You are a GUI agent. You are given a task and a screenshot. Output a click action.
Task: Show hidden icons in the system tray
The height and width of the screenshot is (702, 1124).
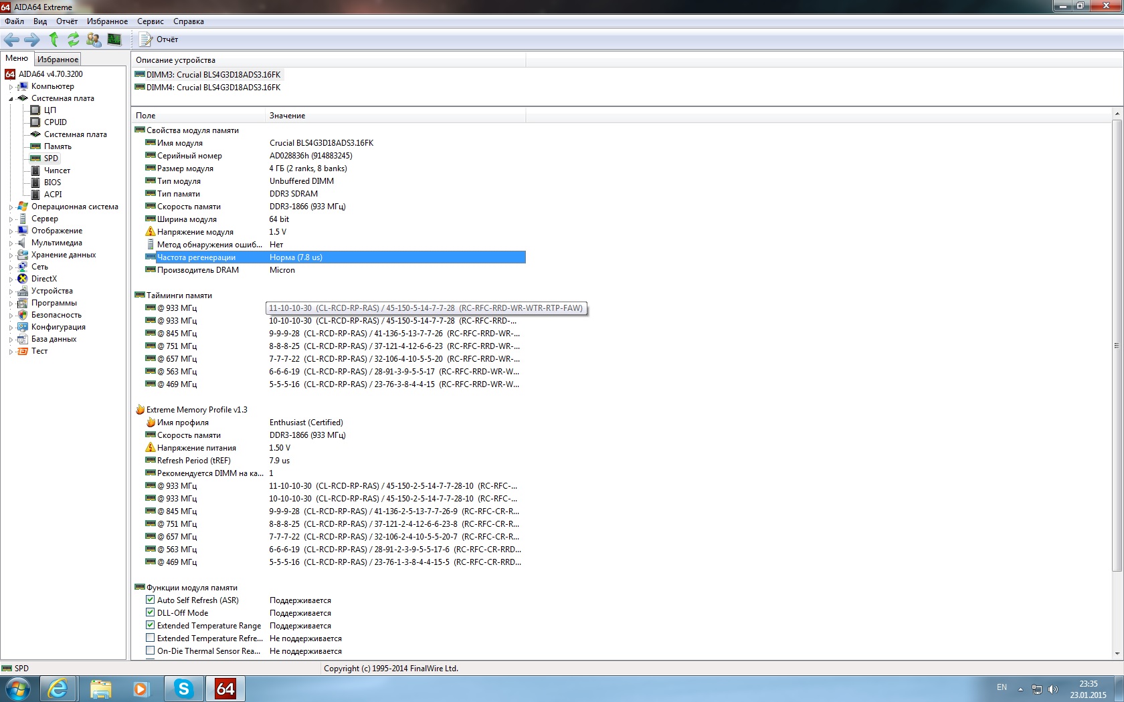(x=1020, y=689)
